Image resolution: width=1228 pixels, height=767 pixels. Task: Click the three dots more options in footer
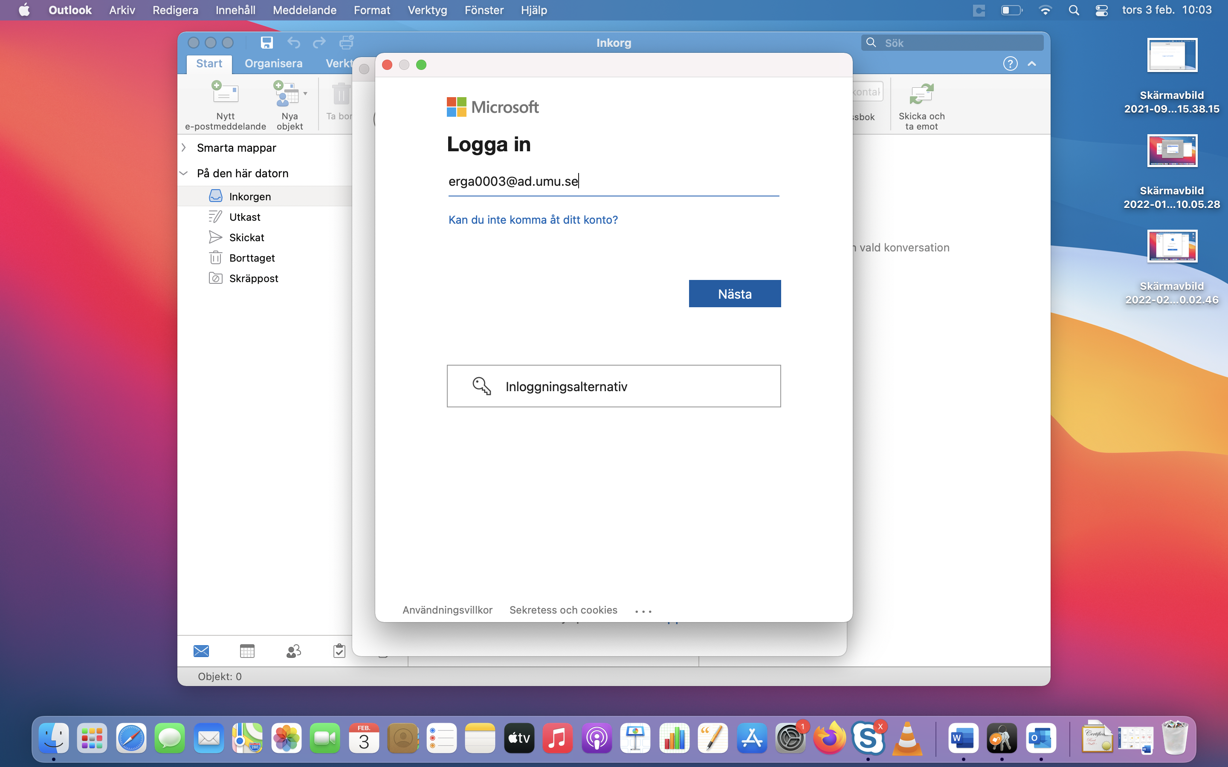pos(643,611)
